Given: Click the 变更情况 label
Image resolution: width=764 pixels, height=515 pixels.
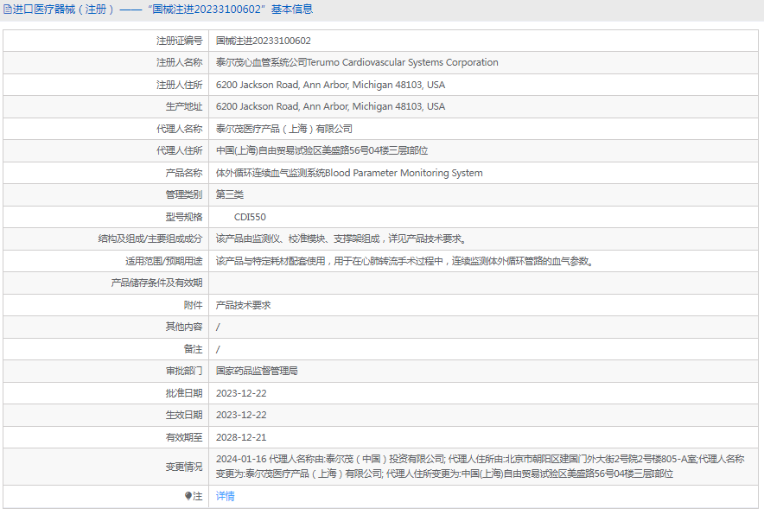Looking at the screenshot, I should [184, 467].
